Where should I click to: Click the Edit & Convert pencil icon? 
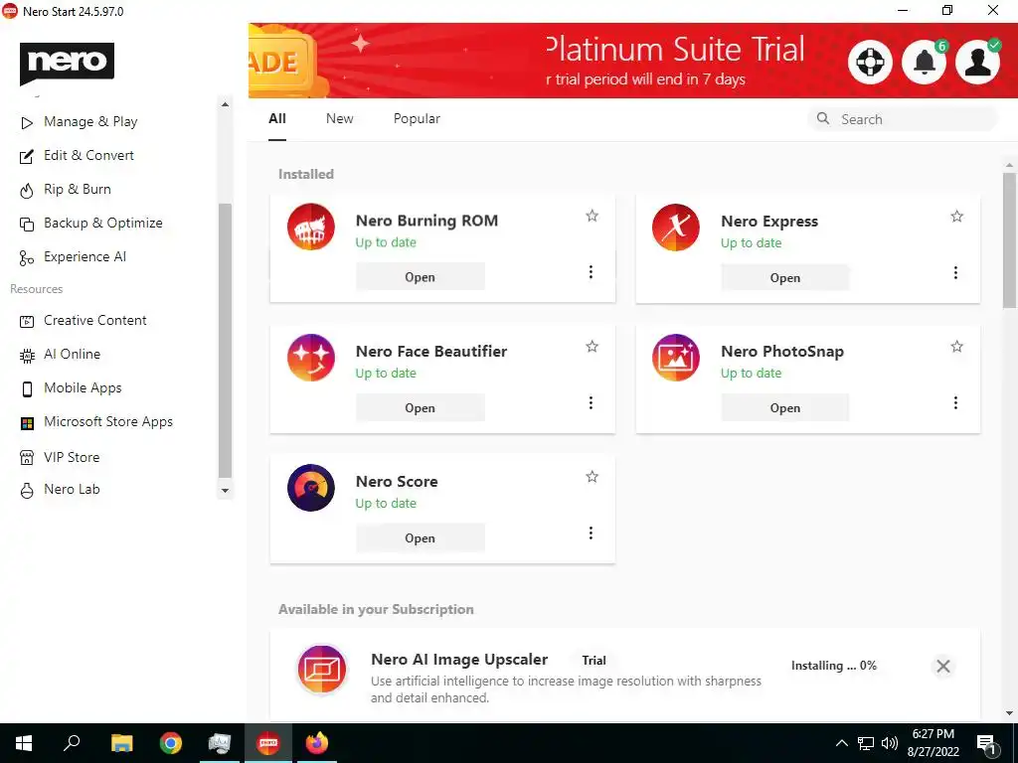point(27,156)
